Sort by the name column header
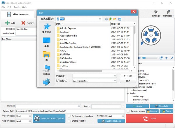Viewport: 175px width, 128px height. 83,24
